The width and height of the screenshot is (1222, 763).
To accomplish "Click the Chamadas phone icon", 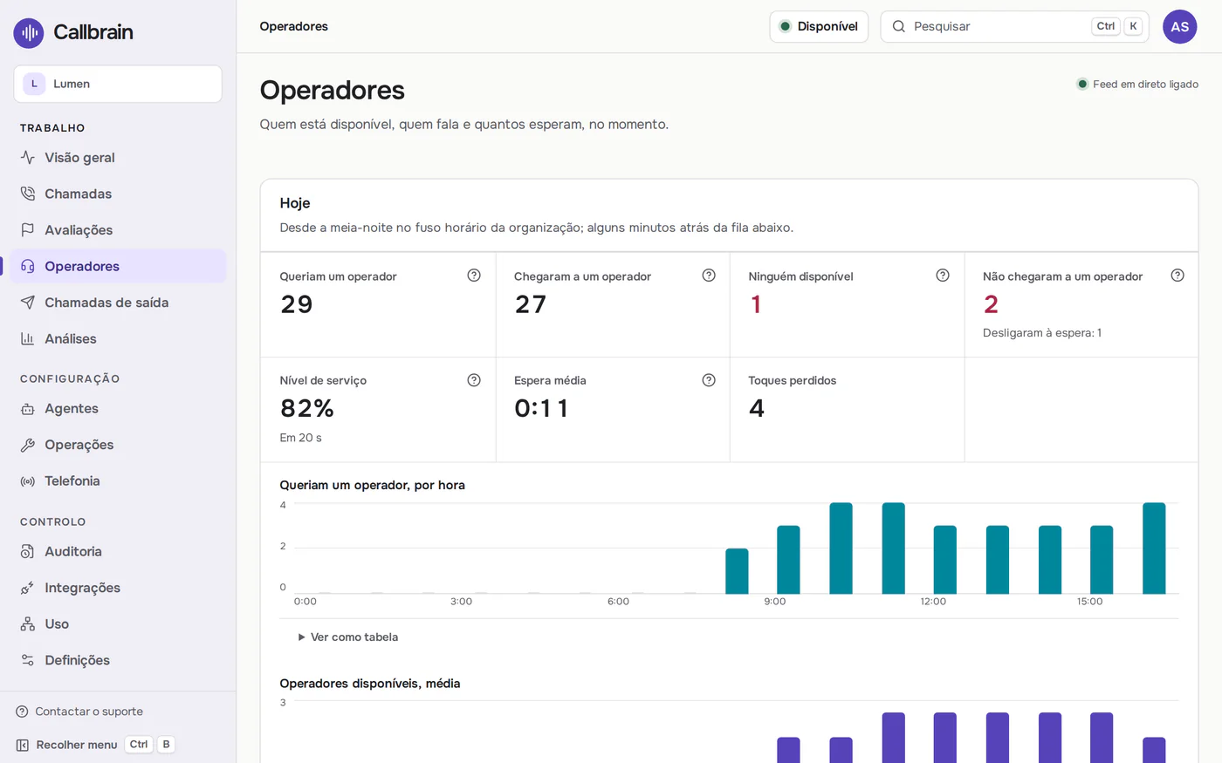I will (28, 194).
